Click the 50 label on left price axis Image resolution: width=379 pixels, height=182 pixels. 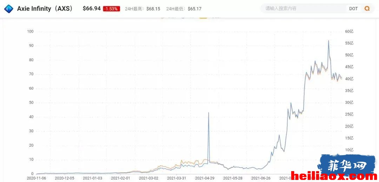tap(32, 103)
